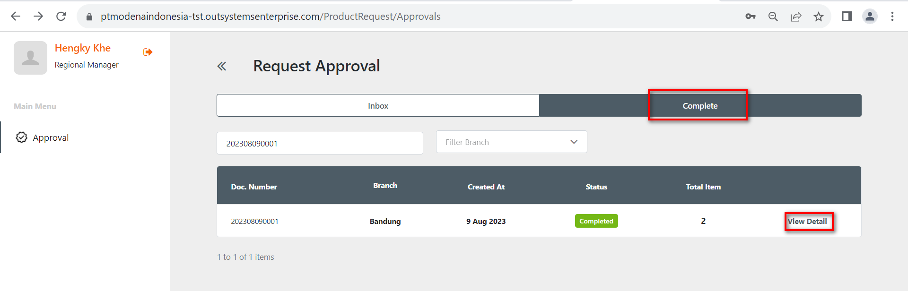
Task: Open the Chrome three-dot menu
Action: [x=892, y=17]
